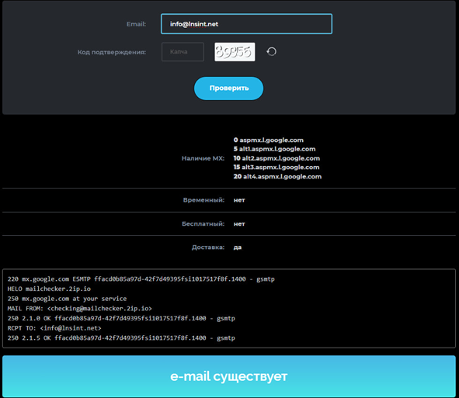Click the 220 mx.google.com ESMTP log line

tap(141, 279)
